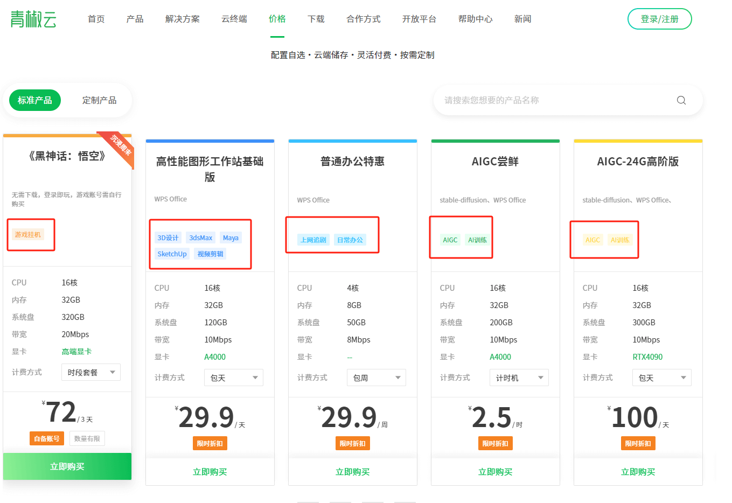The height and width of the screenshot is (503, 732).
Task: Click the search magnifier icon
Action: 681,100
